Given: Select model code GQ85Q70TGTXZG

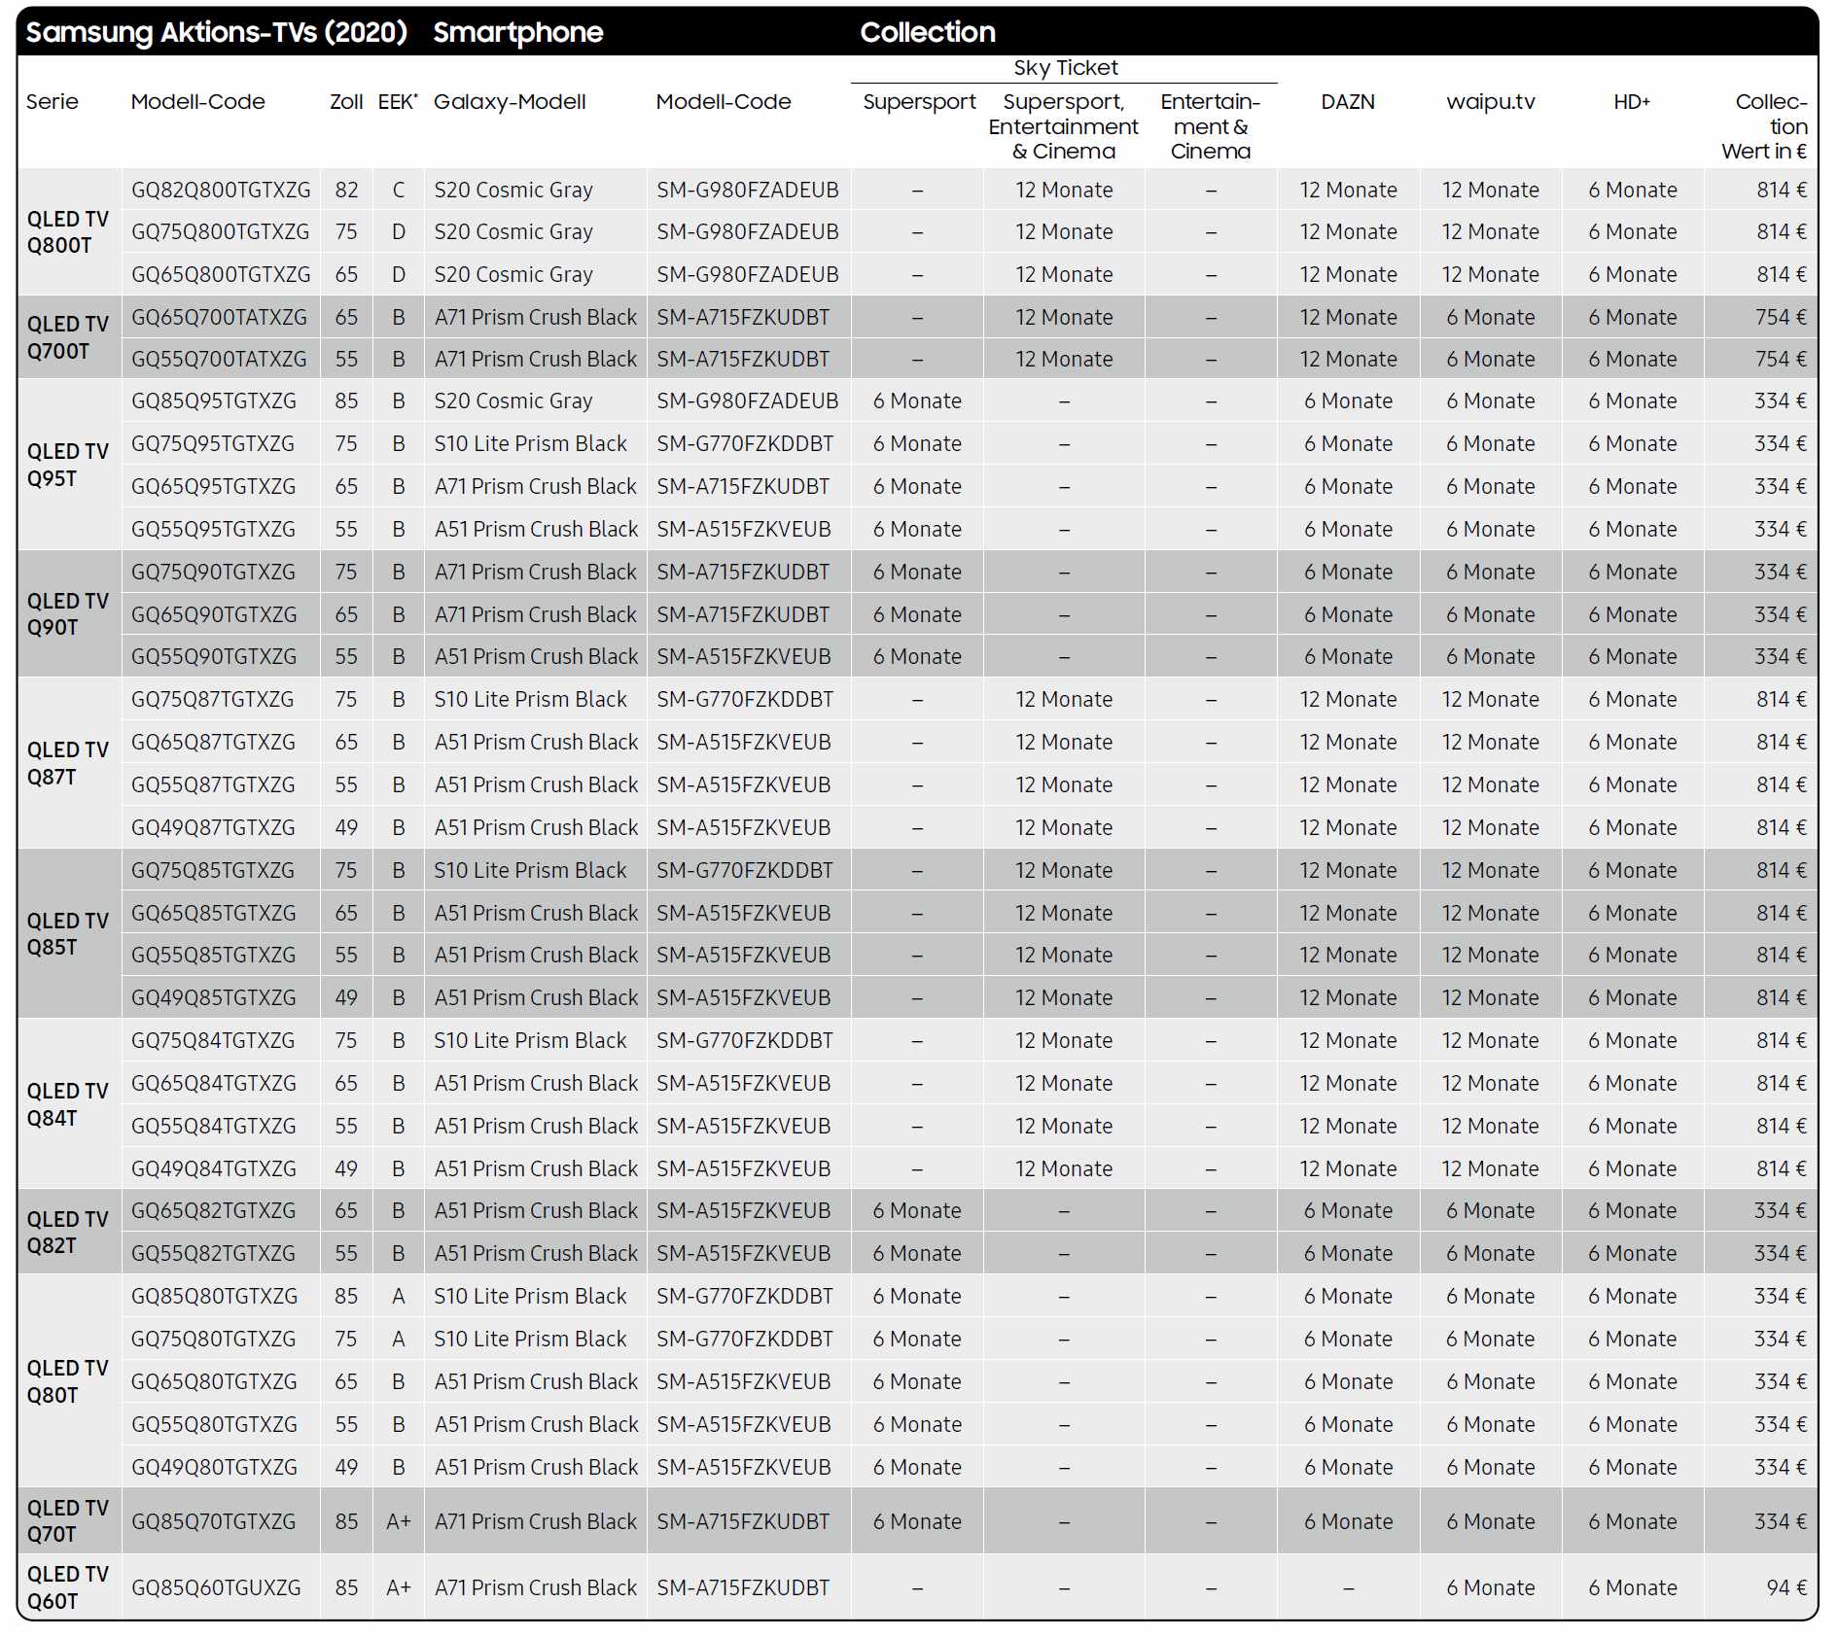Looking at the screenshot, I should [x=213, y=1521].
